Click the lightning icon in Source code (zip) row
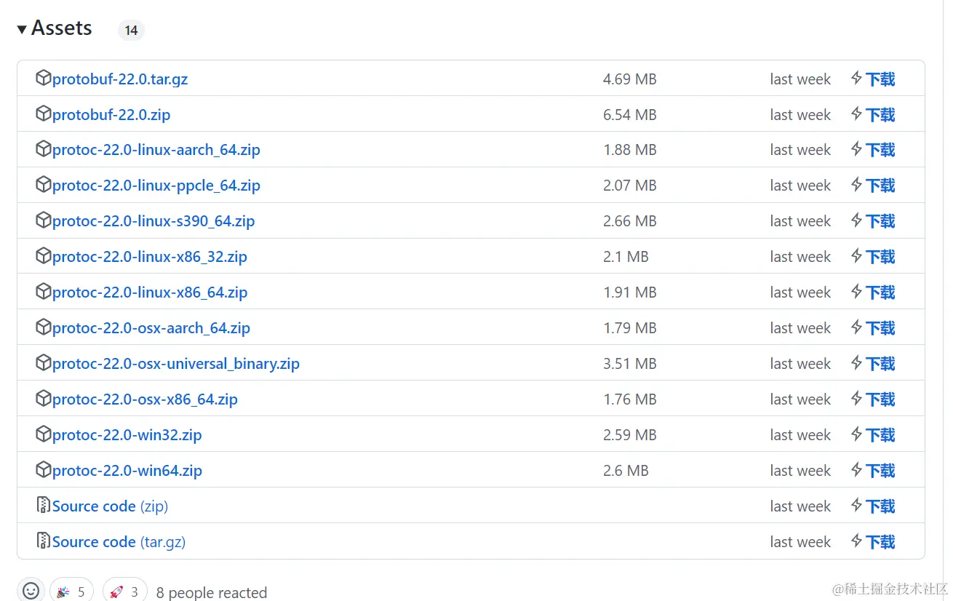 [x=857, y=506]
